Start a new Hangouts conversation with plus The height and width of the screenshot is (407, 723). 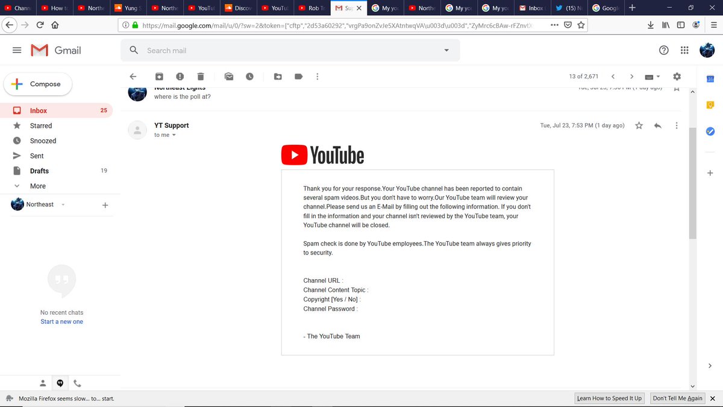click(x=105, y=205)
